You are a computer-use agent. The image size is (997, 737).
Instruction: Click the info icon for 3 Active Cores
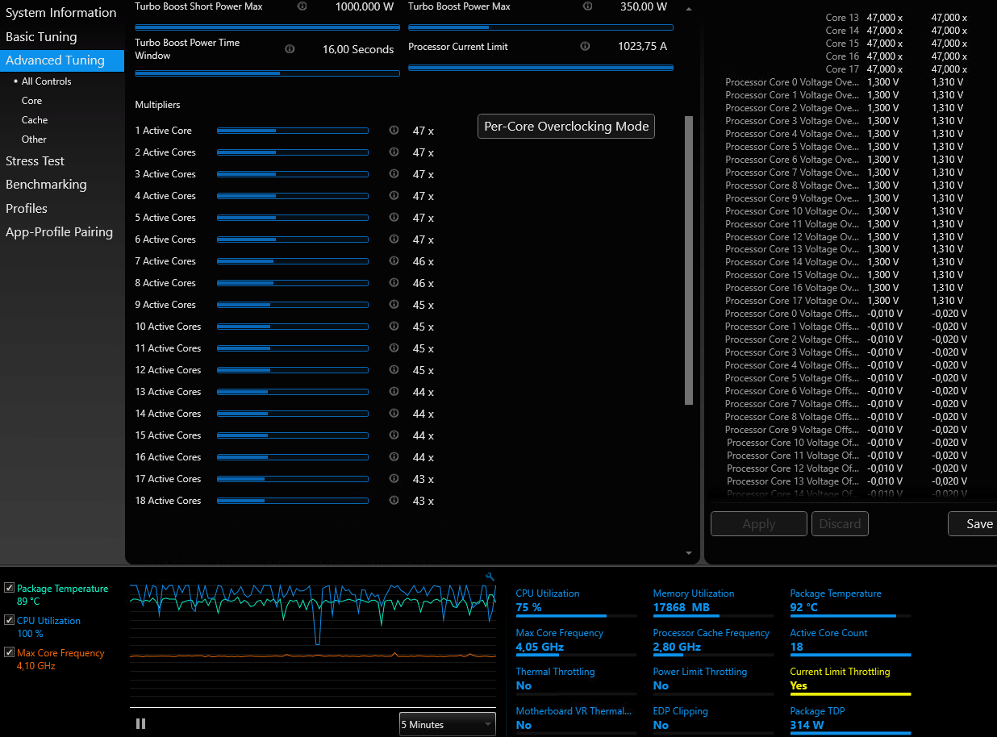coord(394,173)
